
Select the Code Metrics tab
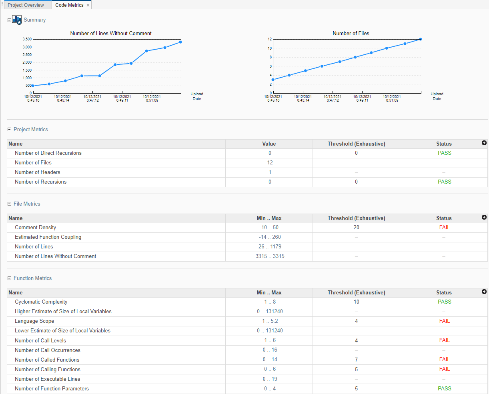click(x=69, y=5)
